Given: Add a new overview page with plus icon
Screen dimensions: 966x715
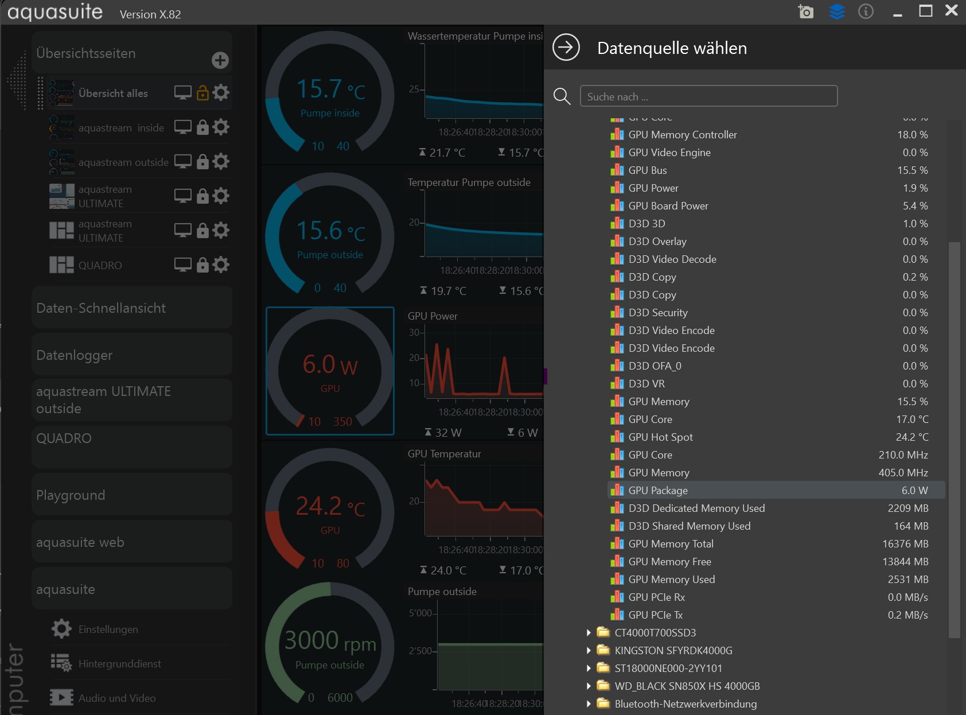Looking at the screenshot, I should [x=220, y=60].
